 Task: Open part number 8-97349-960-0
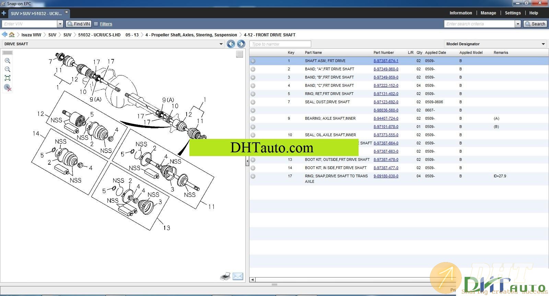[x=386, y=69]
